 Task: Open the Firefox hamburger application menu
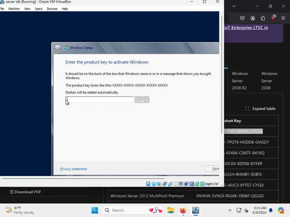point(283,18)
